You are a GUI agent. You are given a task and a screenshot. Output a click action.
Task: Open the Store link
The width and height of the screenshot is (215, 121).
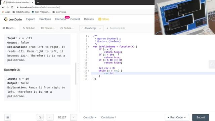pyautogui.click(x=104, y=19)
